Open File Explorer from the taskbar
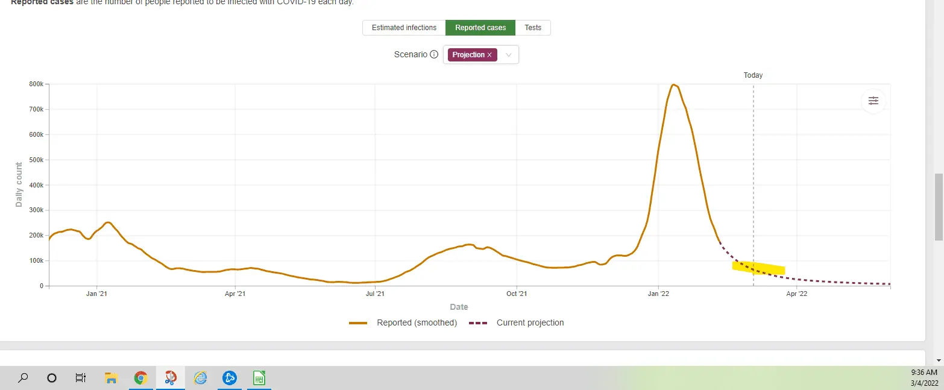Image resolution: width=944 pixels, height=390 pixels. click(111, 378)
